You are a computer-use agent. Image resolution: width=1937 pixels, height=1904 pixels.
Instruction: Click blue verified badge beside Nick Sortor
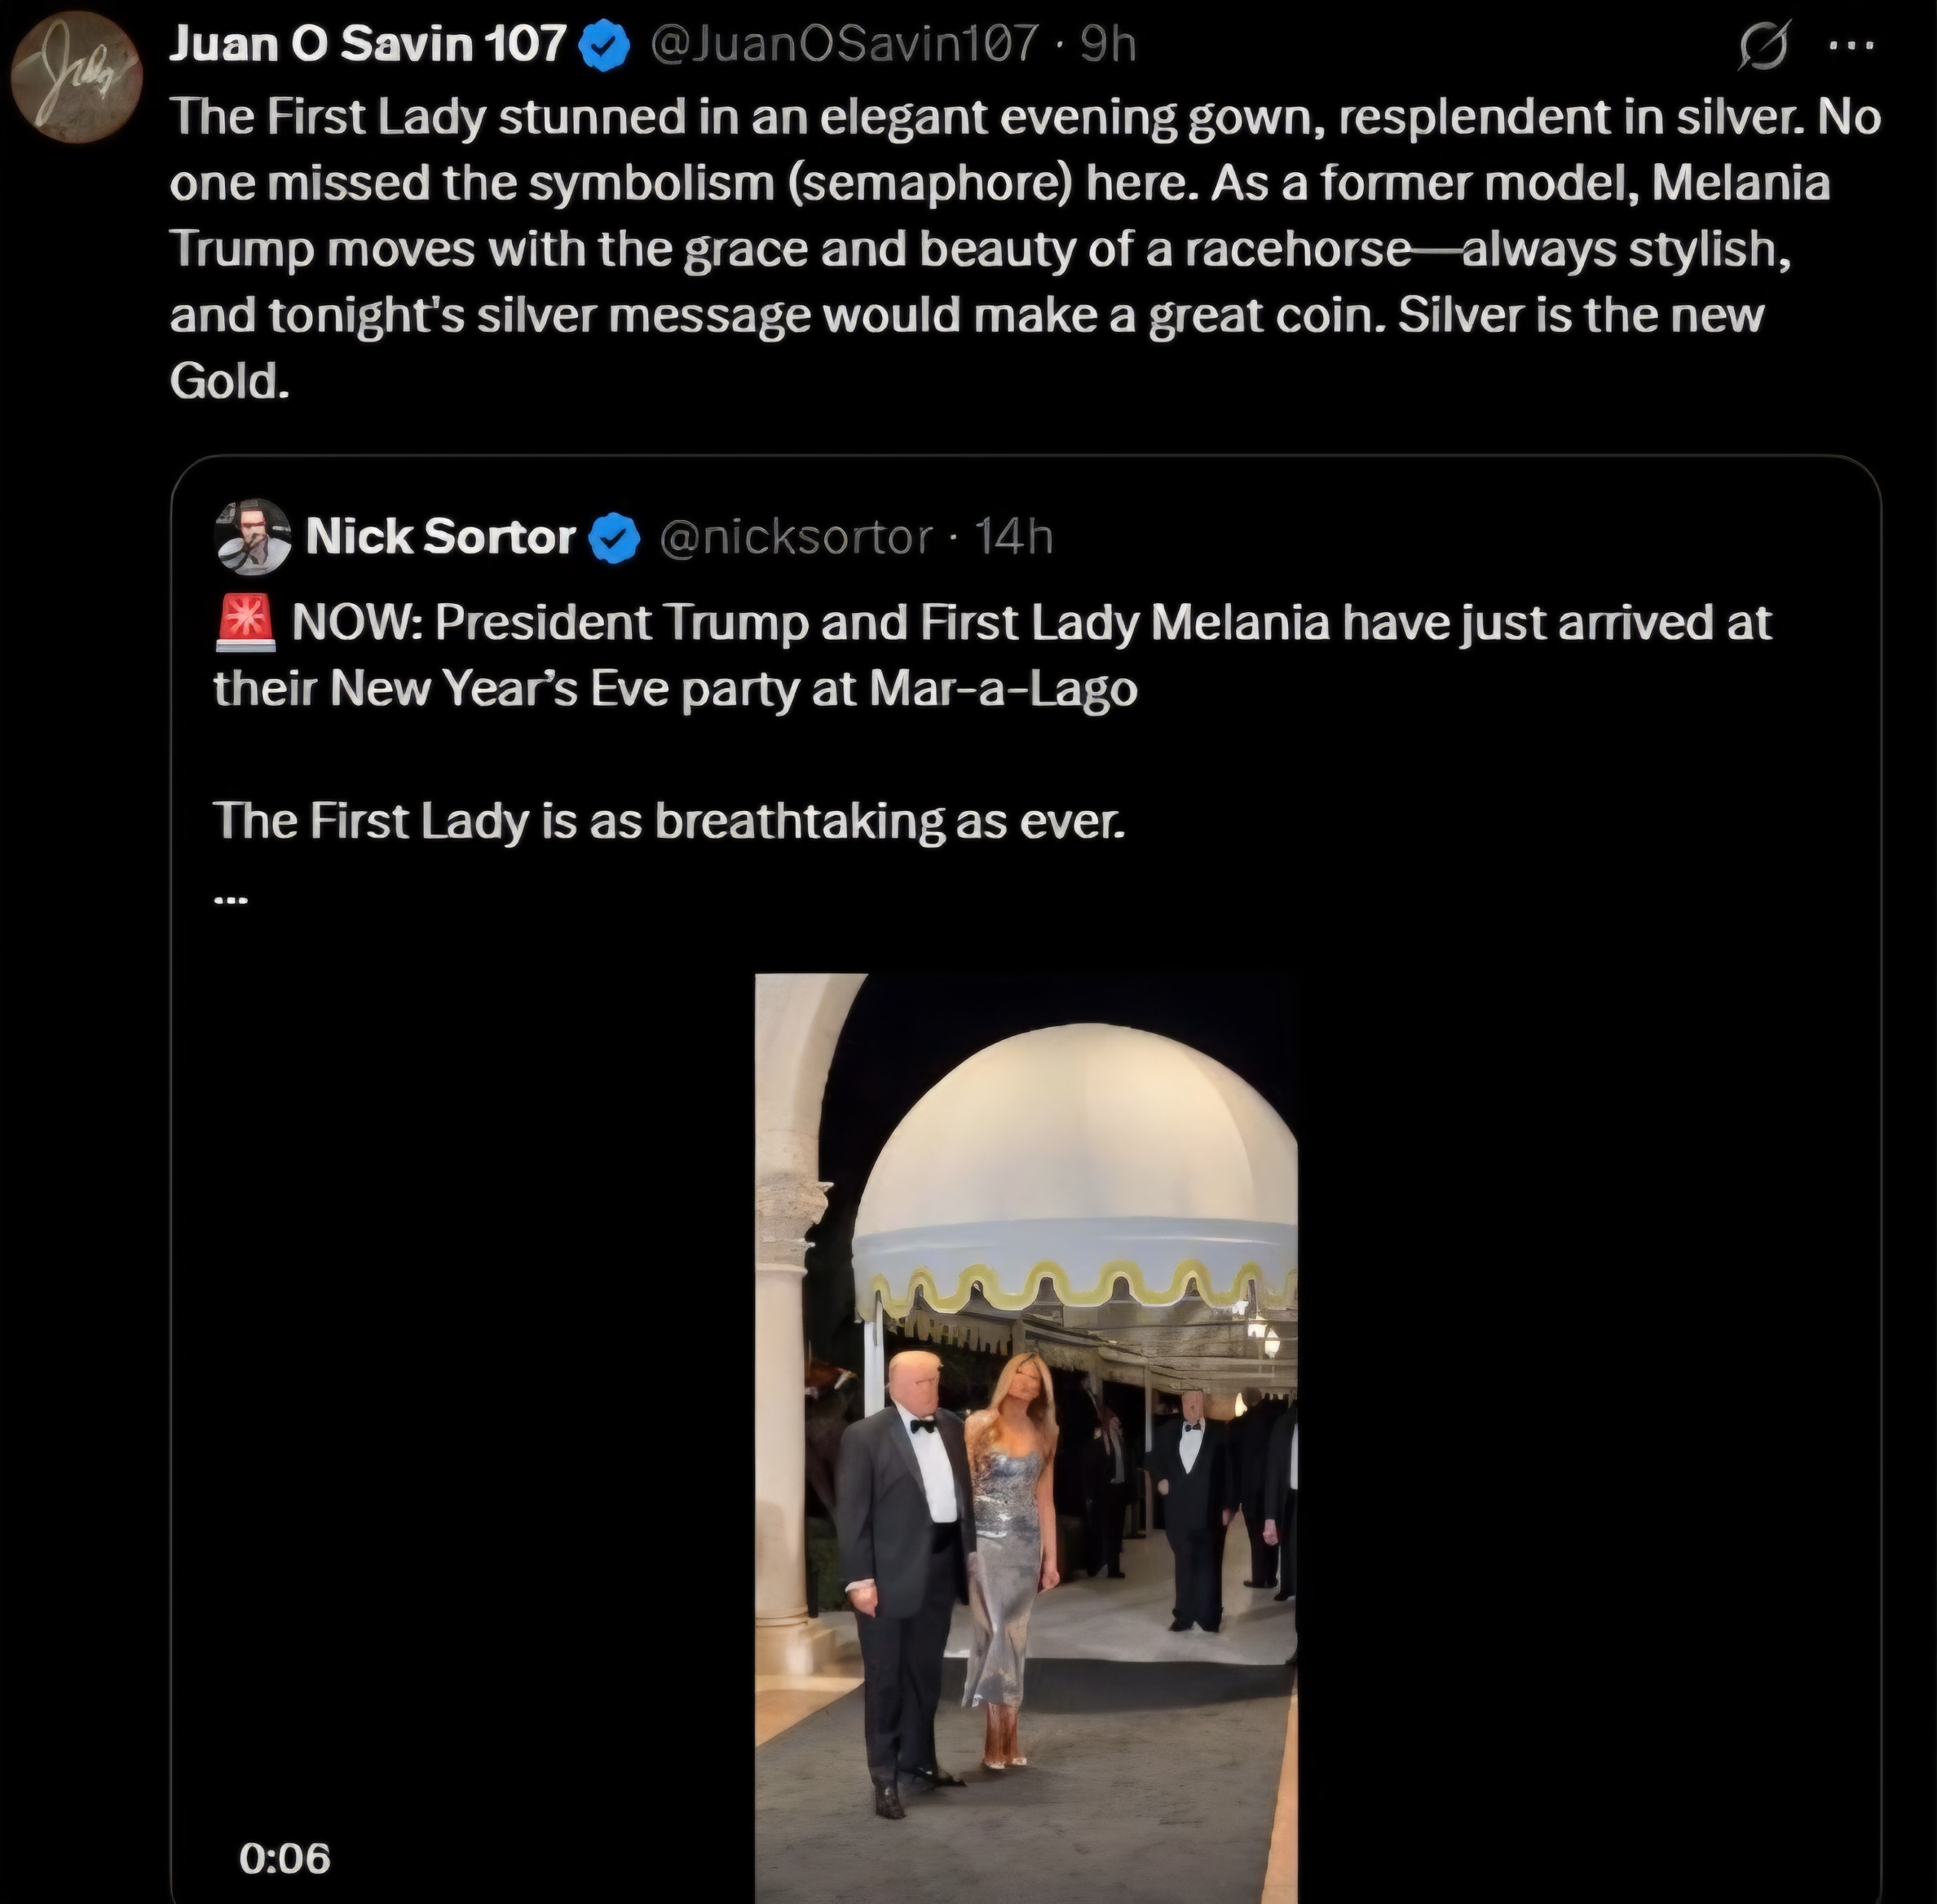pyautogui.click(x=615, y=538)
